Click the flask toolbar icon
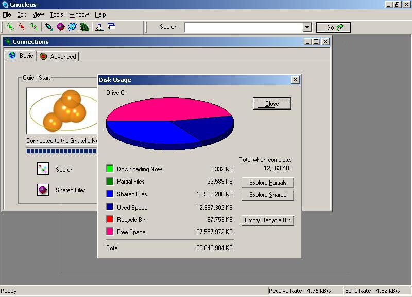The height and width of the screenshot is (297, 412). [99, 27]
